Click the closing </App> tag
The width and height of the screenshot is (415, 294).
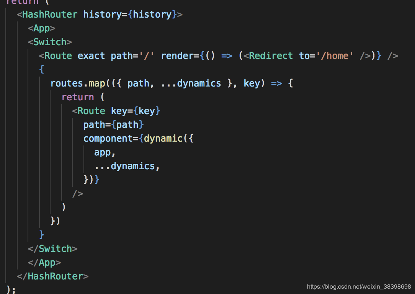pyautogui.click(x=44, y=263)
